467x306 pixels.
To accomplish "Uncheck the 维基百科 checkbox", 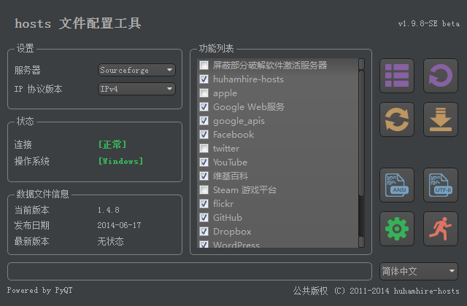I will [204, 176].
